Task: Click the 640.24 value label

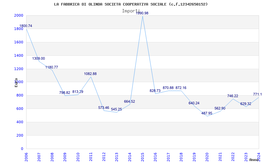Action: 194,103
